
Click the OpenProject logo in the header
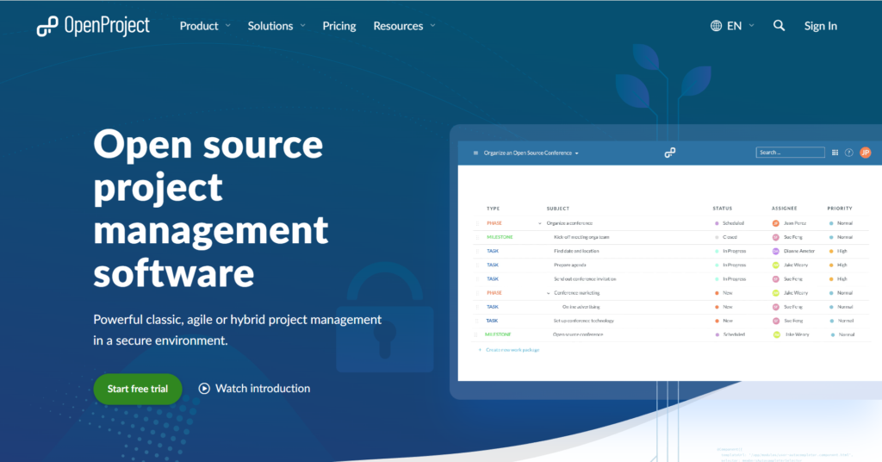pos(93,26)
